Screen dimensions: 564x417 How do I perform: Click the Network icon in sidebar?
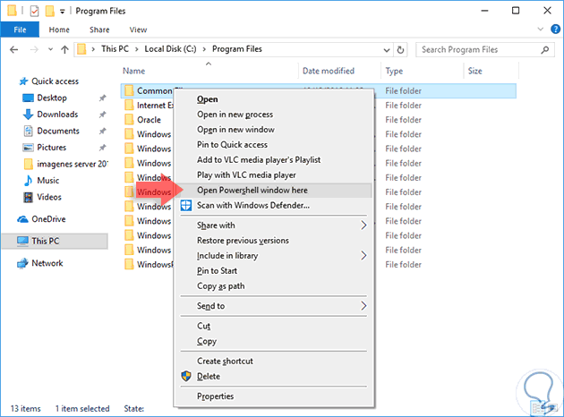coord(23,263)
